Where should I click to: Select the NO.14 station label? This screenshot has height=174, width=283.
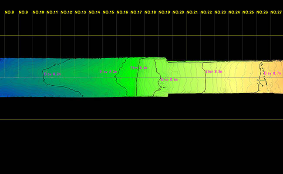94,13
